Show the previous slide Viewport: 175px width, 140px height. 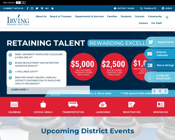point(155,91)
